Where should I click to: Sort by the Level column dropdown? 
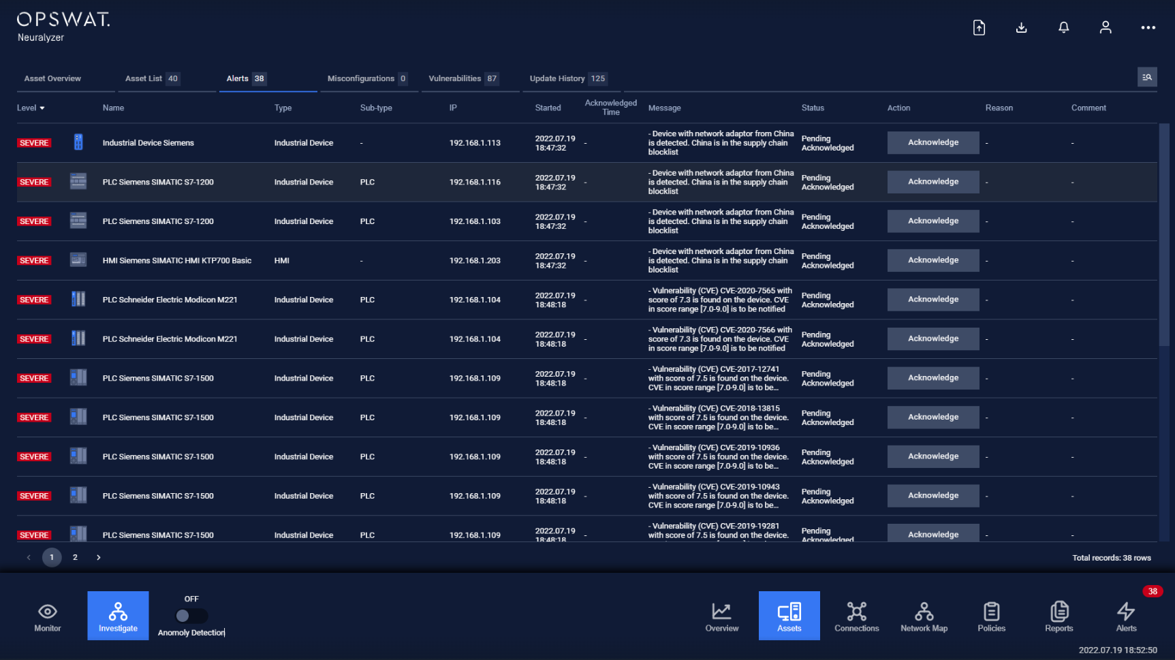(31, 108)
